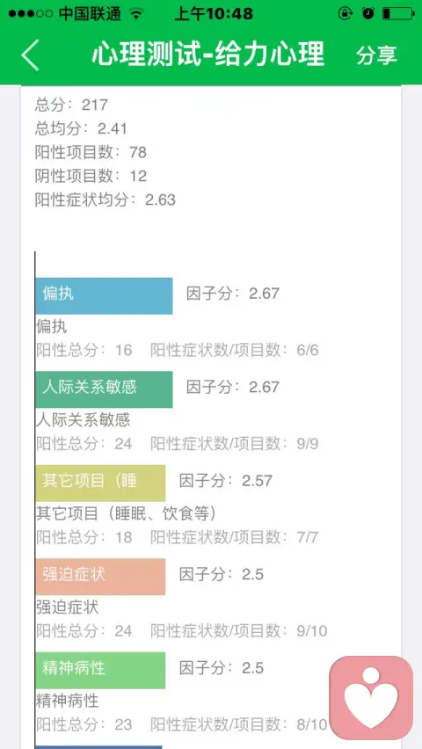Tap the 总分 217 line
Image resolution: width=422 pixels, height=749 pixels.
pos(72,104)
